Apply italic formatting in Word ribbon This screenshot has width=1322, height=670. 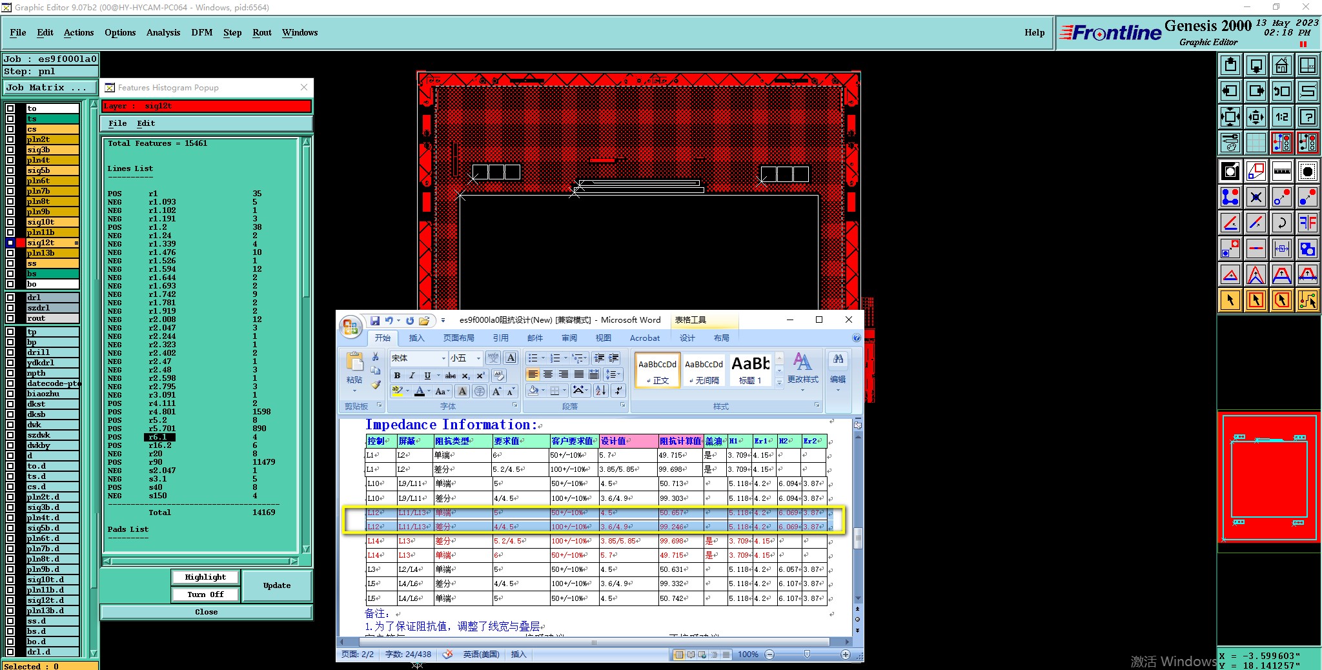point(412,376)
